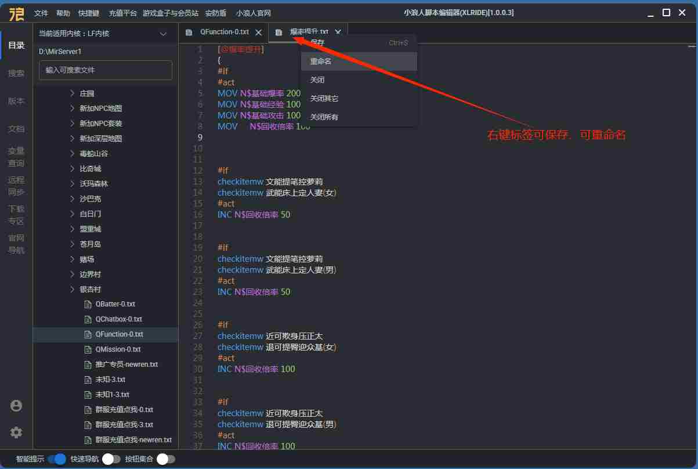Click the 输入可搜索文件 search input field
Image resolution: width=698 pixels, height=469 pixels.
pyautogui.click(x=106, y=70)
